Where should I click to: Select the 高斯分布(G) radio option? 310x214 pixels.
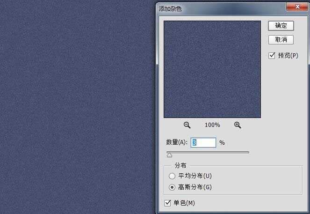click(172, 187)
